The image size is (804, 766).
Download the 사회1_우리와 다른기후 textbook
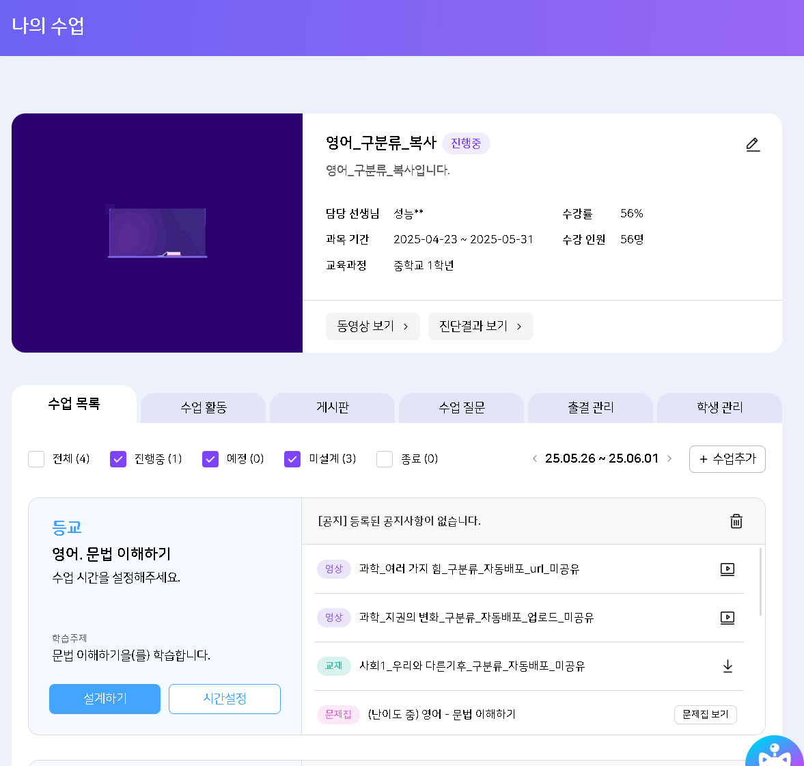point(727,666)
